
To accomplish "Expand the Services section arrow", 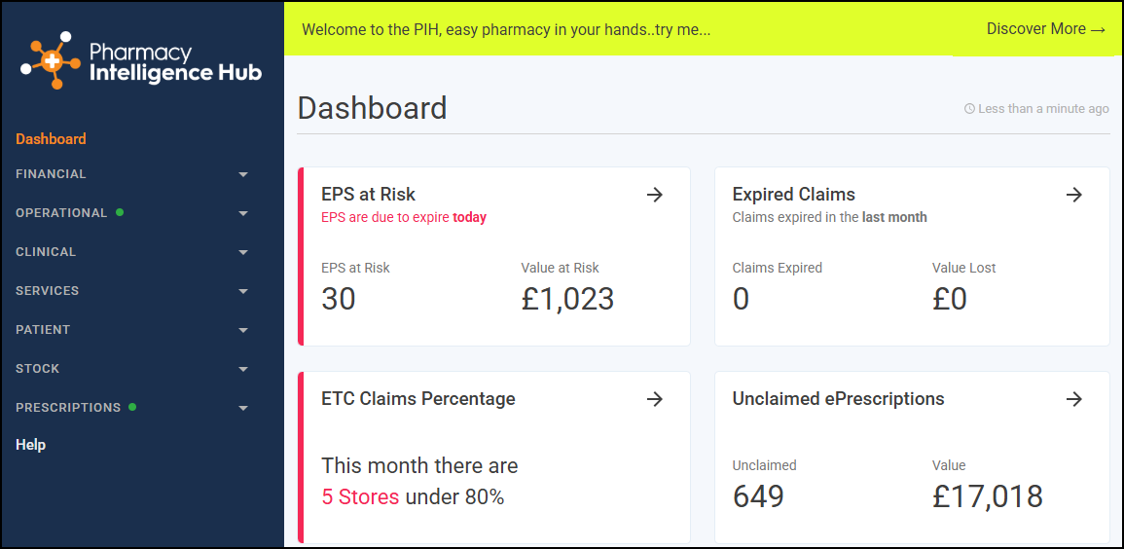I will 243,292.
